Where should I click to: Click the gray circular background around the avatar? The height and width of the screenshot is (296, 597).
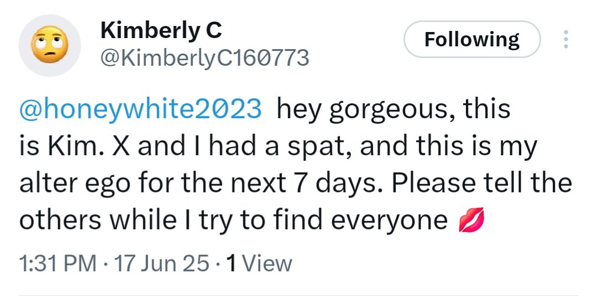[50, 45]
